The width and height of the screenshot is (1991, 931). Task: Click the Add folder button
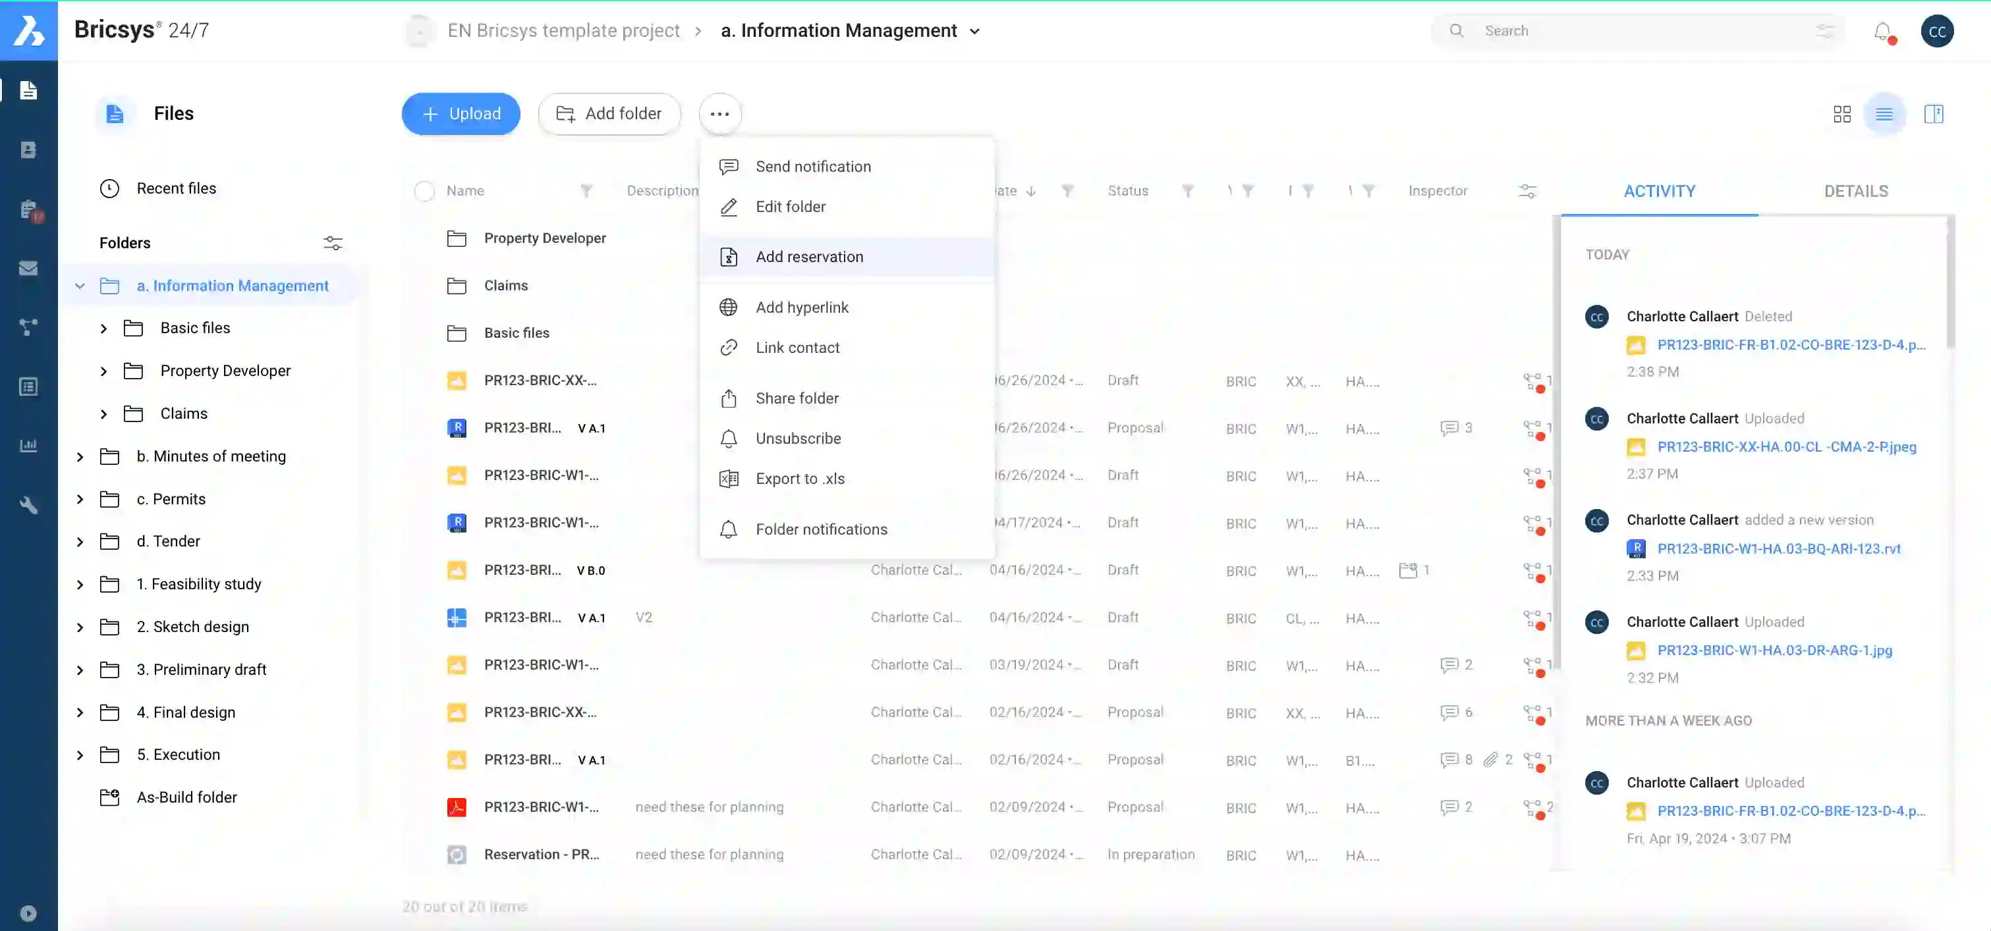coord(609,113)
